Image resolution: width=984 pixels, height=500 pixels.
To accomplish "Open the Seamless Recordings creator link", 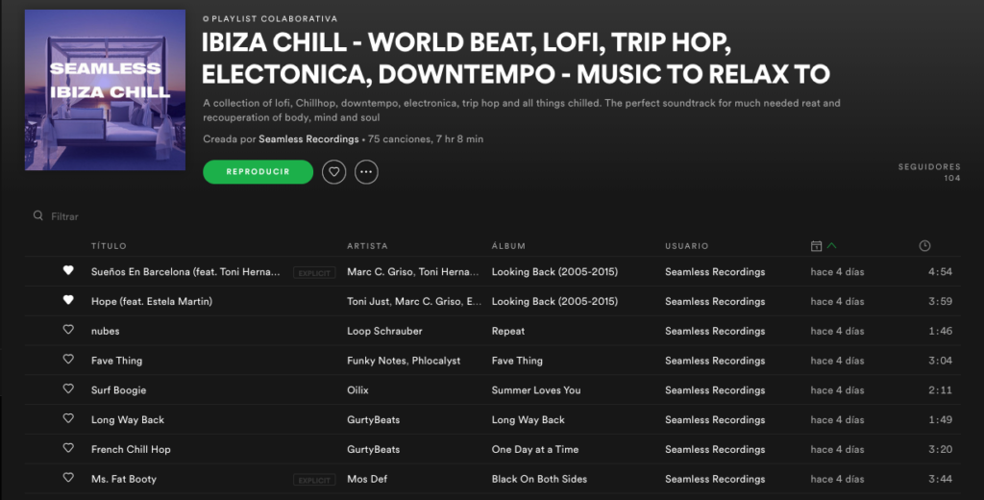I will tap(308, 138).
